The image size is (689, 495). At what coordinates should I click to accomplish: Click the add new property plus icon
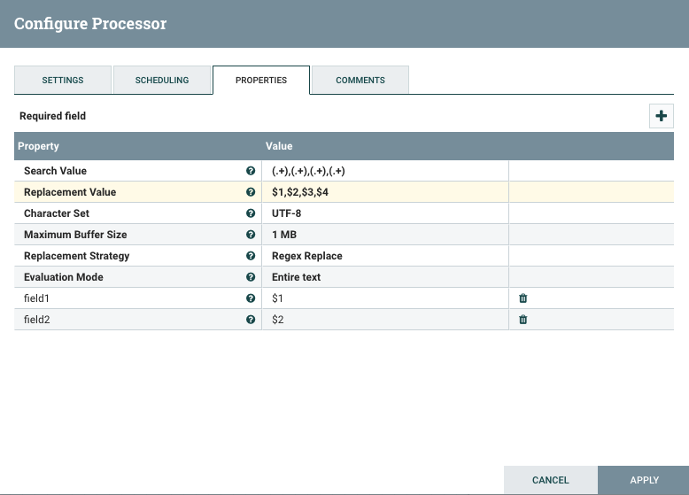tap(661, 116)
